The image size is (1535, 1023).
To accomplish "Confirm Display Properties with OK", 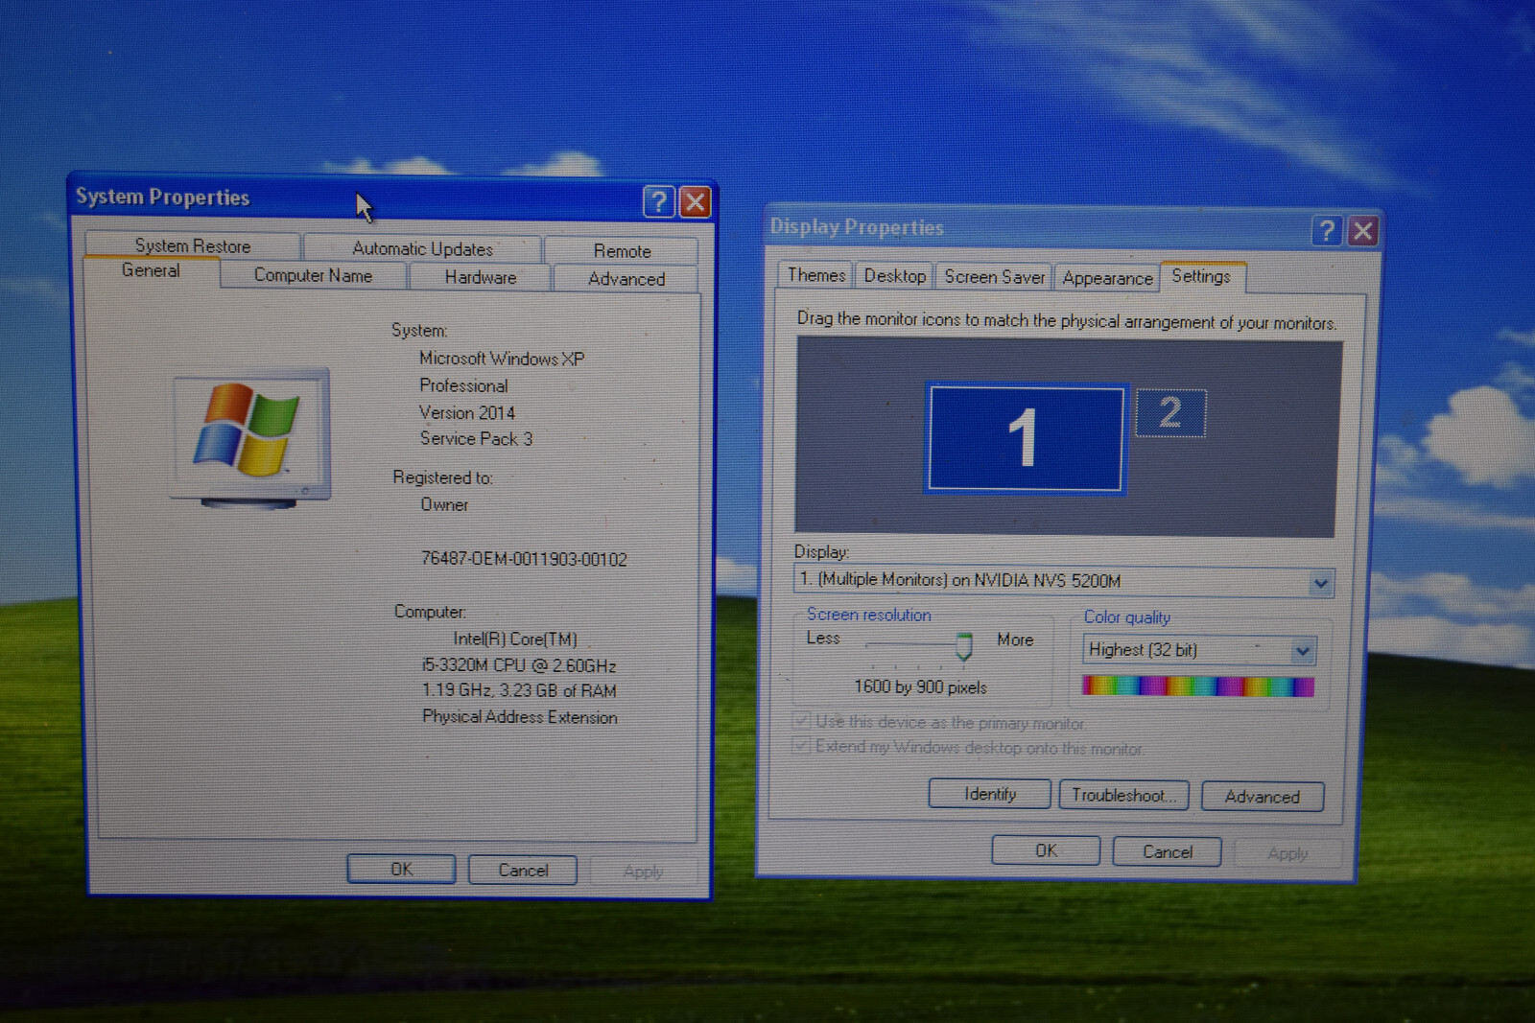I will 1046,850.
